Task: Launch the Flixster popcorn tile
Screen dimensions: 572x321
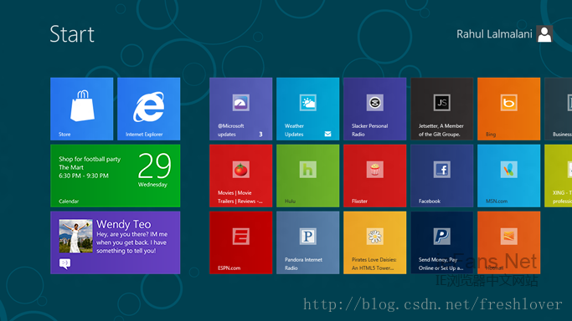Action: (374, 176)
